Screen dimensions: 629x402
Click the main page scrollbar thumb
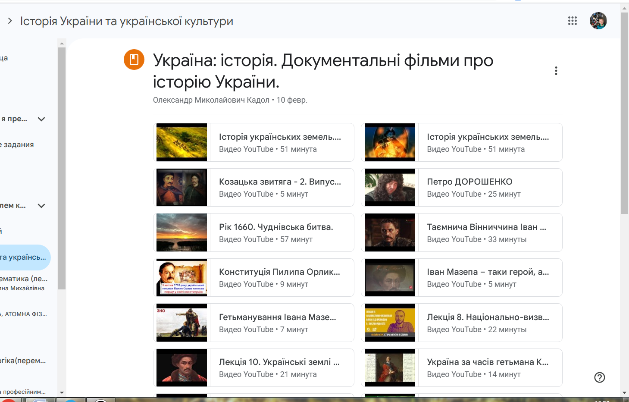tap(624, 113)
